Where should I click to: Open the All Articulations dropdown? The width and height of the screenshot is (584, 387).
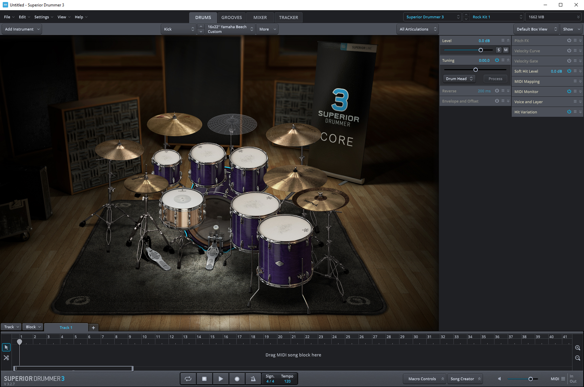(417, 29)
